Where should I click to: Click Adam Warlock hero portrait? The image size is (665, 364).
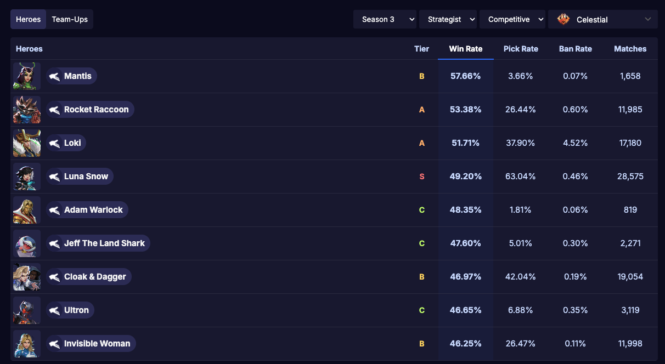tap(27, 210)
